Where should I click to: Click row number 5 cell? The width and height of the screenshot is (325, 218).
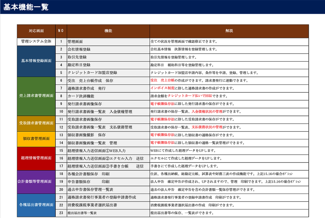61,73
